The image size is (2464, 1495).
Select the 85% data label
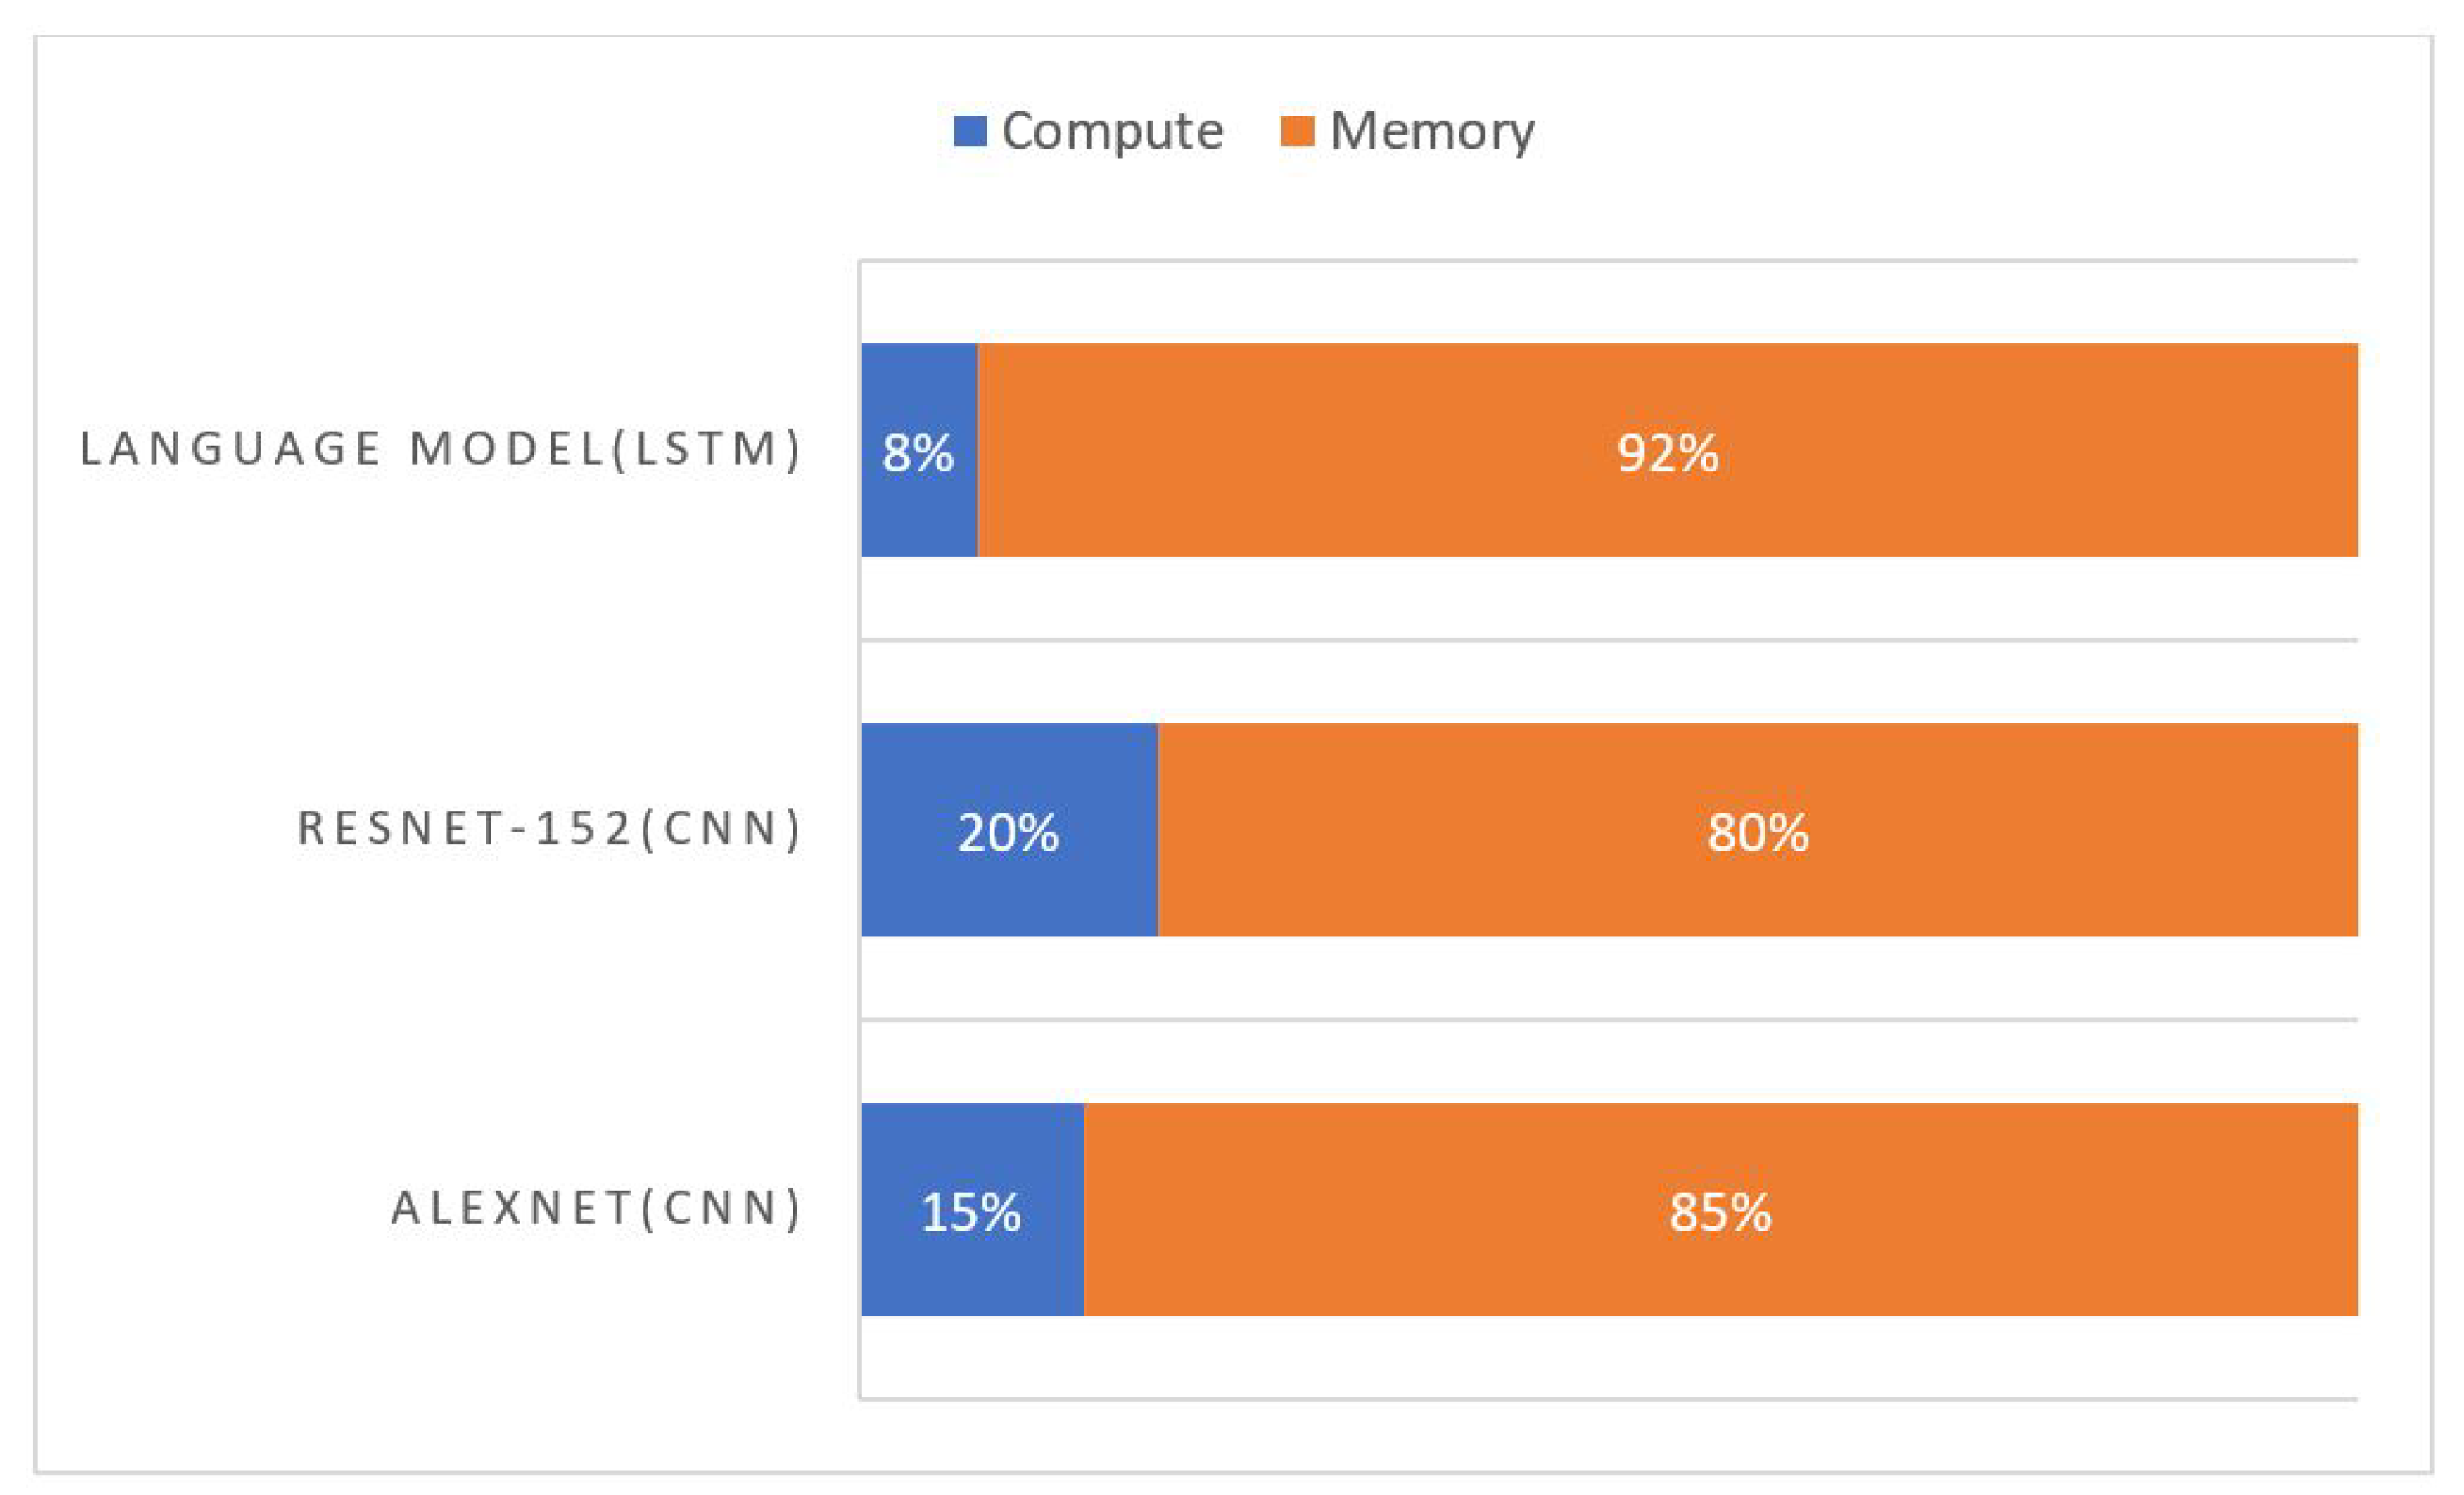[x=1720, y=1213]
